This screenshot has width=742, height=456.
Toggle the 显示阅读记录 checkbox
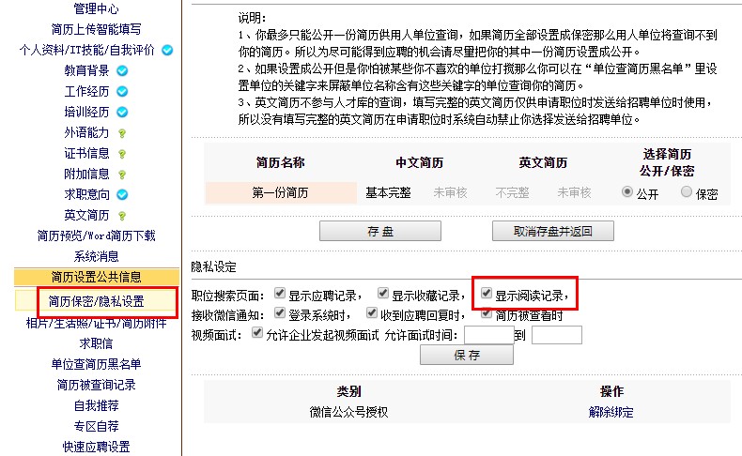tap(486, 294)
